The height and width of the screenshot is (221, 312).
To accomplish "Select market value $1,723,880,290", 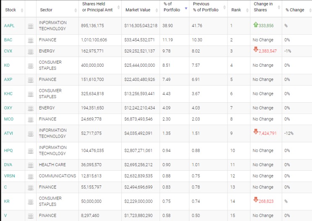I will 139,216.
